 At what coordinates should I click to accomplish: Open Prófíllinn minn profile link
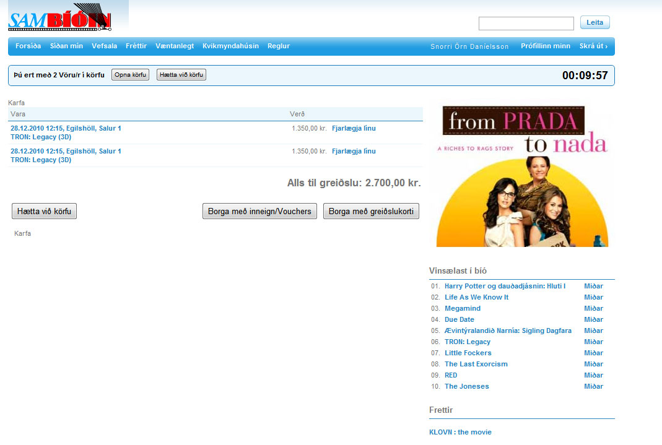(545, 46)
